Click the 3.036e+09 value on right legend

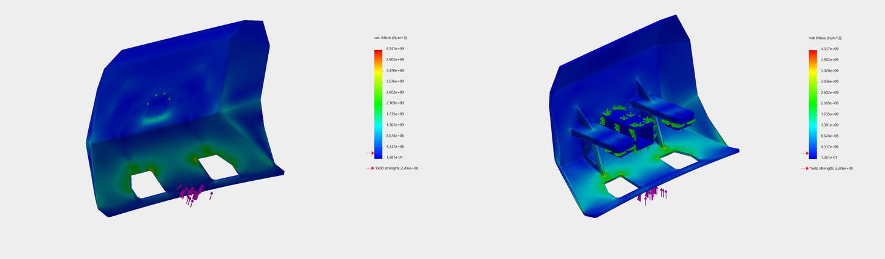pyautogui.click(x=829, y=81)
